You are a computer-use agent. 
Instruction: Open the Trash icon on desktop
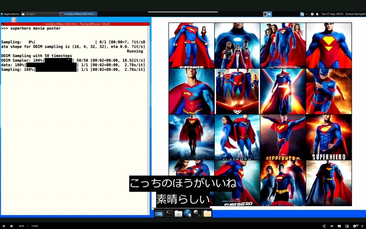tap(14, 20)
